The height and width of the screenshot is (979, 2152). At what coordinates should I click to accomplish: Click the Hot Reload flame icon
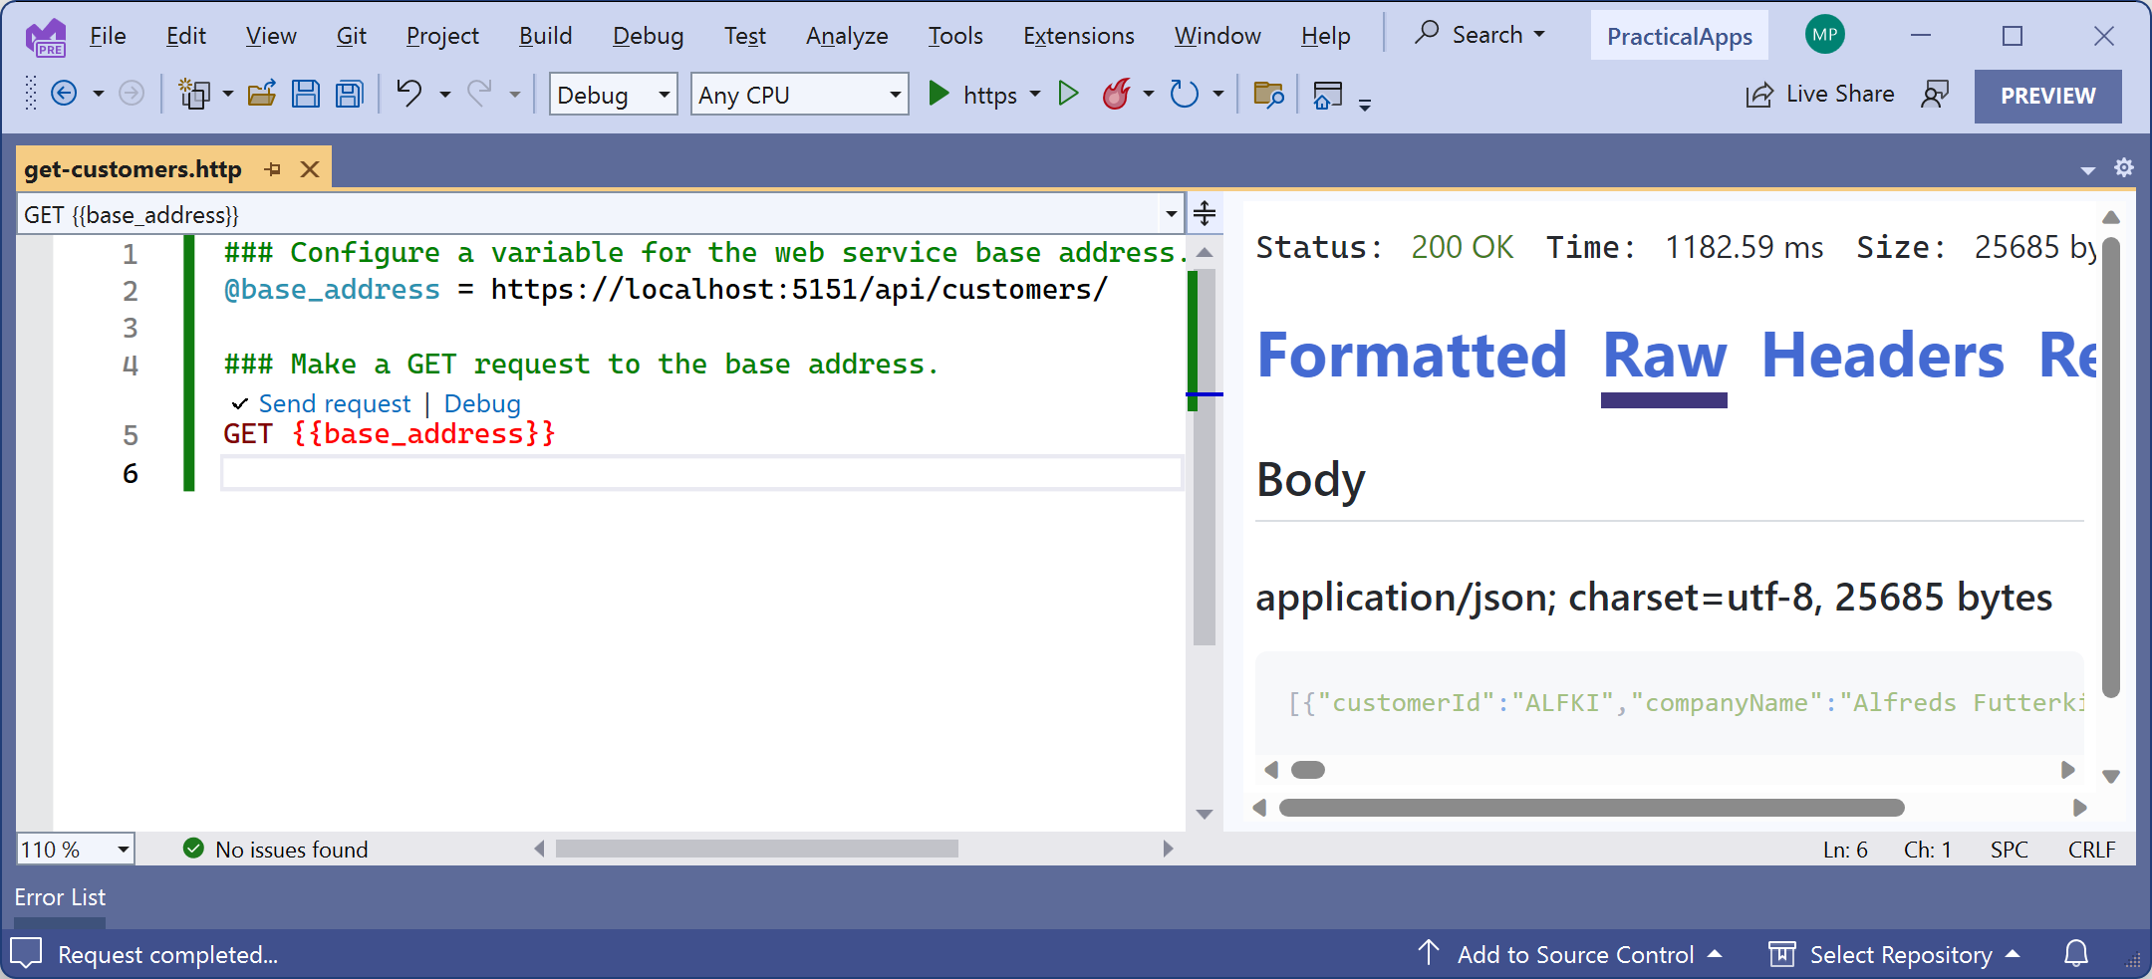(x=1117, y=94)
